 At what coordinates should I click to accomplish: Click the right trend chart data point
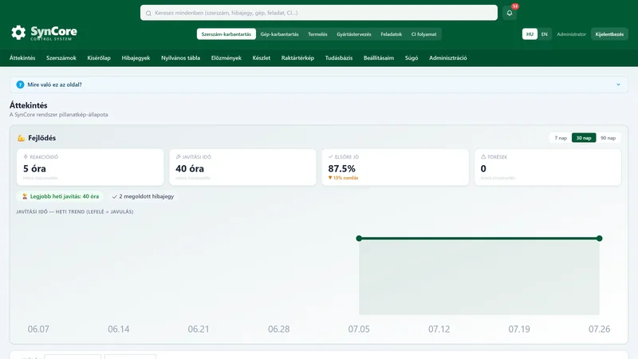click(600, 238)
